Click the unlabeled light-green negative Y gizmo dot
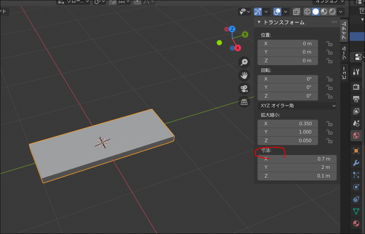This screenshot has width=365, height=234. coord(219,43)
